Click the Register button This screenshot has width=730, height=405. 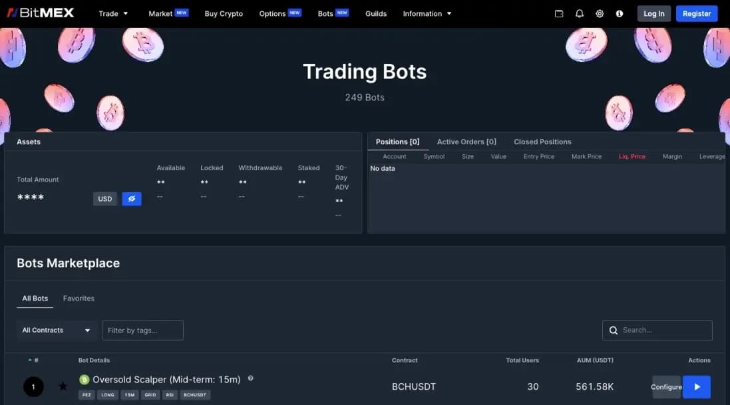point(697,13)
